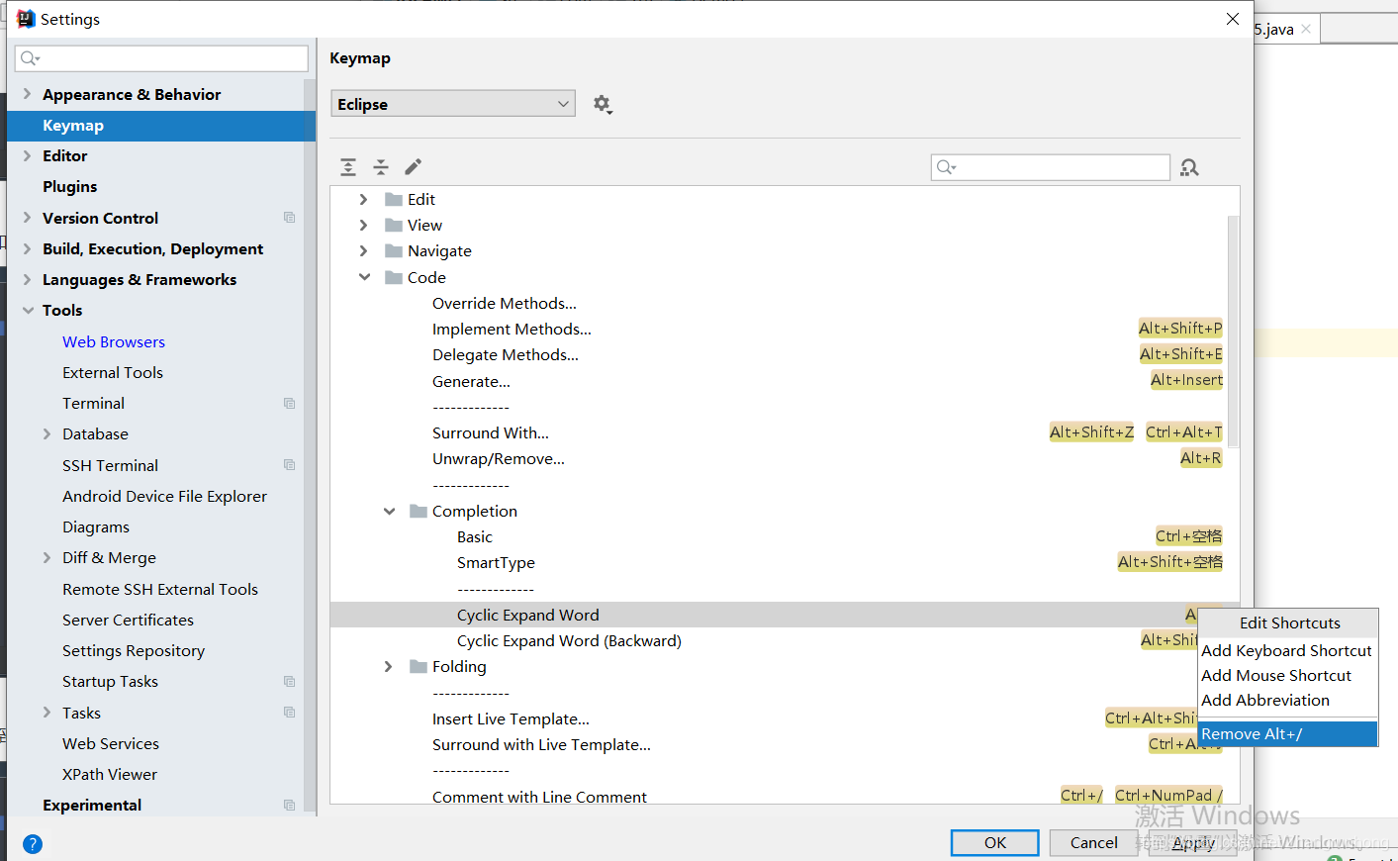Collapse the Code actions group
1398x861 pixels.
[364, 277]
